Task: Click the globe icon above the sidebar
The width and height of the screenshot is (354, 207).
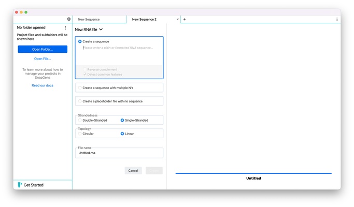Action: 68,19
